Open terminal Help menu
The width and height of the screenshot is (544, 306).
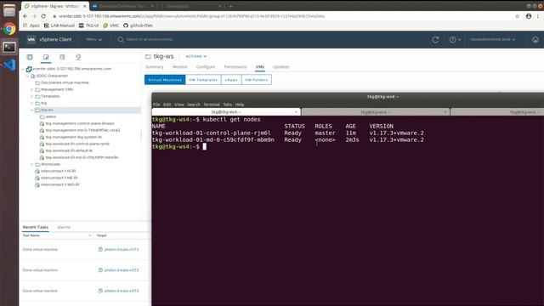click(240, 105)
